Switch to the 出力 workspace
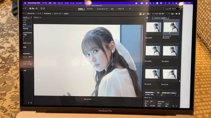 tap(112, 9)
